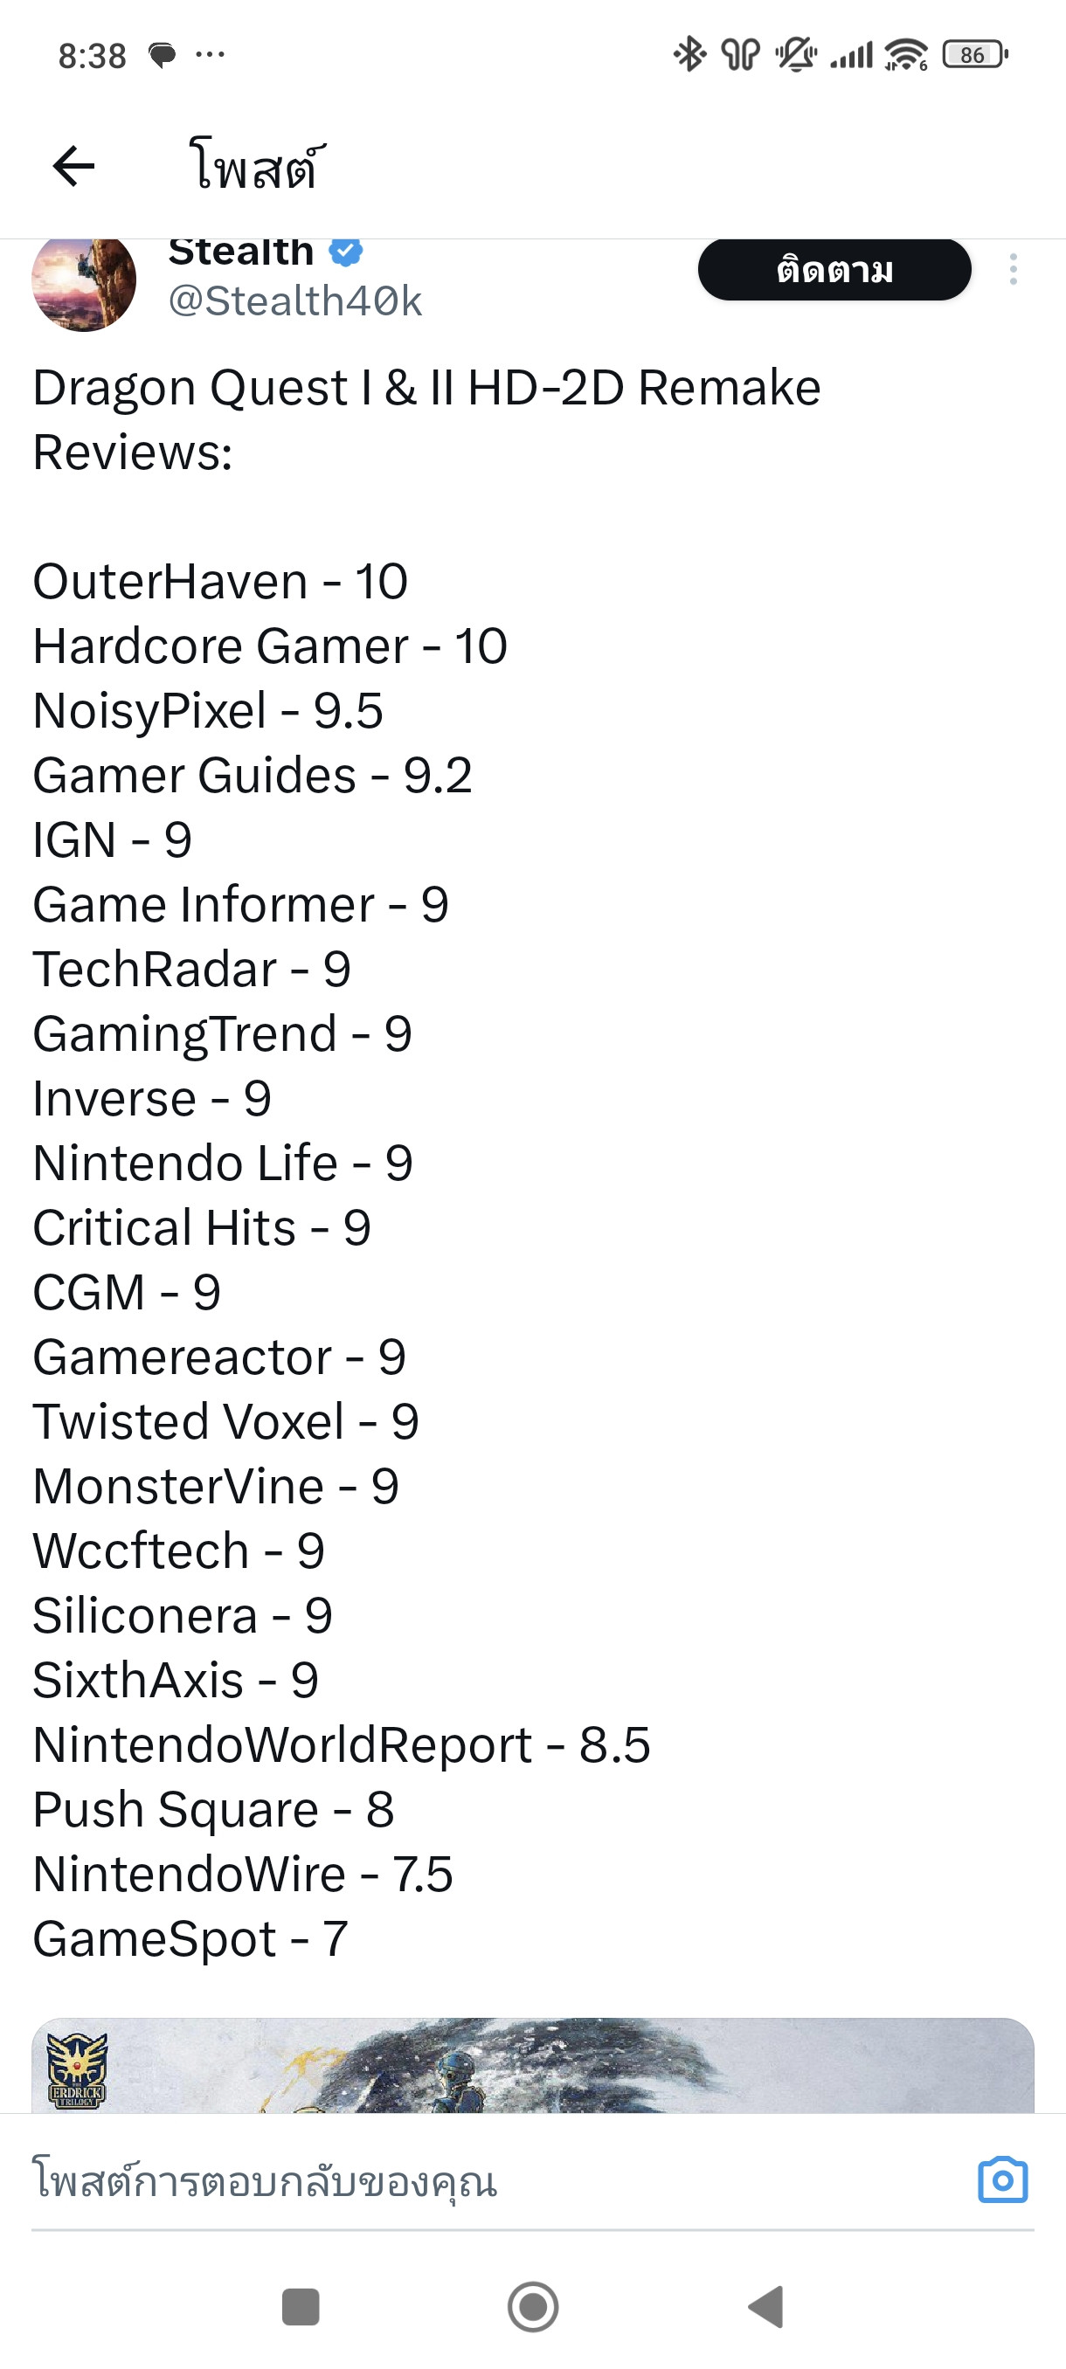
Task: Tap the back arrow in the header
Action: pyautogui.click(x=73, y=167)
